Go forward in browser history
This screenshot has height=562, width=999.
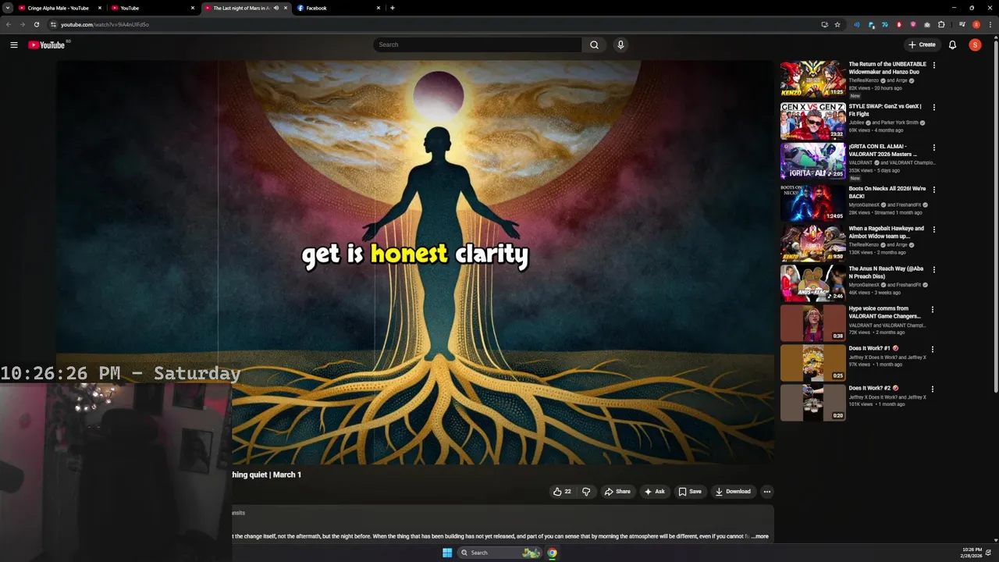click(x=22, y=24)
